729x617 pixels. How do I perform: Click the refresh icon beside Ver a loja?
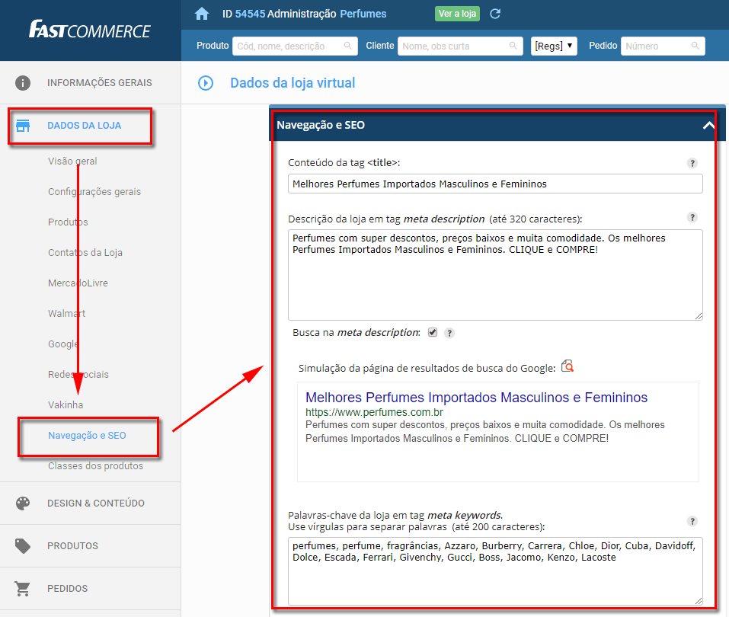(x=495, y=14)
